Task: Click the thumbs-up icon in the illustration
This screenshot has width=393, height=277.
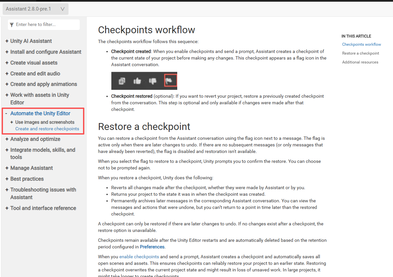Action: (137, 81)
